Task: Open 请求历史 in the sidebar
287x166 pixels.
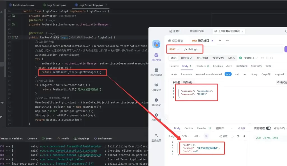Action: [x=156, y=102]
